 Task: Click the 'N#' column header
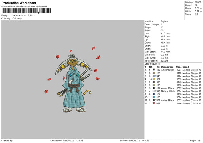click(151, 67)
